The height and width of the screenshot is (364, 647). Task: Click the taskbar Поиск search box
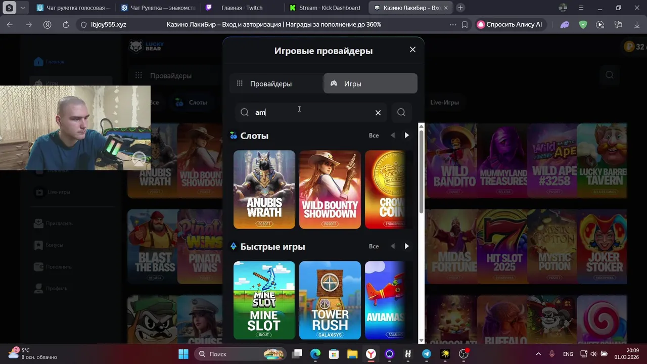[241, 354]
